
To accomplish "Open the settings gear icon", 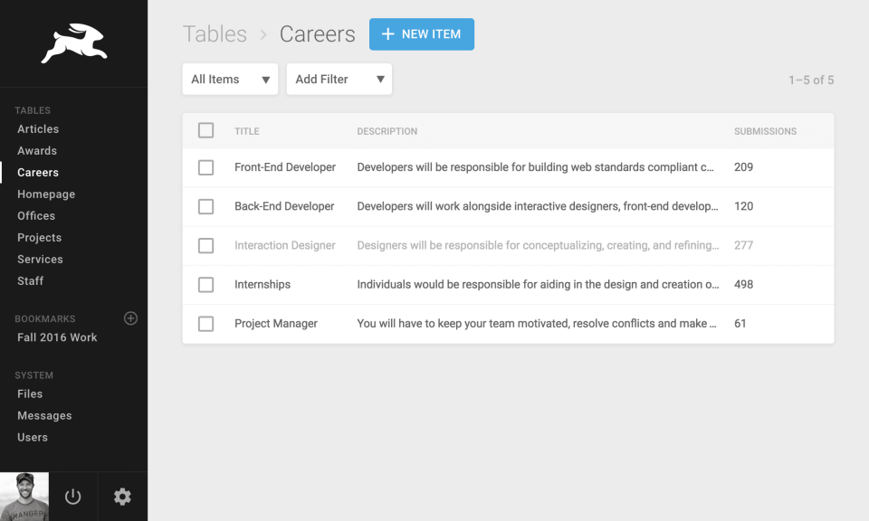I will click(122, 497).
